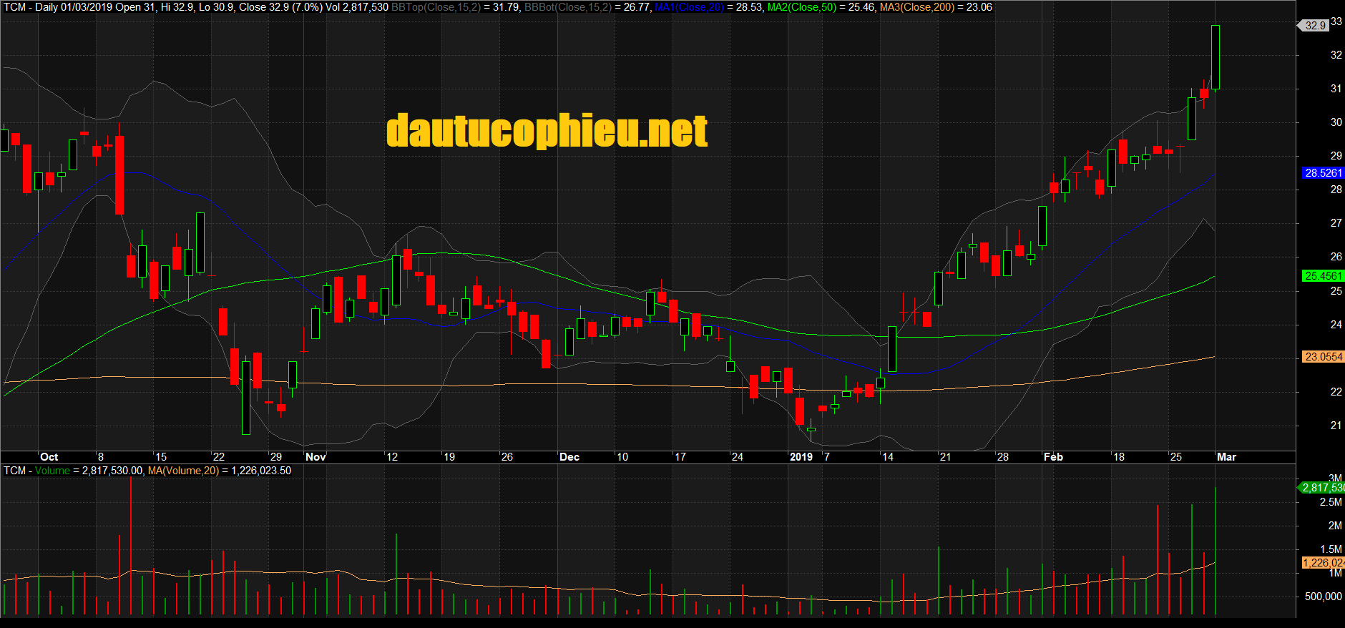Screen dimensions: 1345x628
Task: Click the 17 date label in December
Action: coord(680,457)
